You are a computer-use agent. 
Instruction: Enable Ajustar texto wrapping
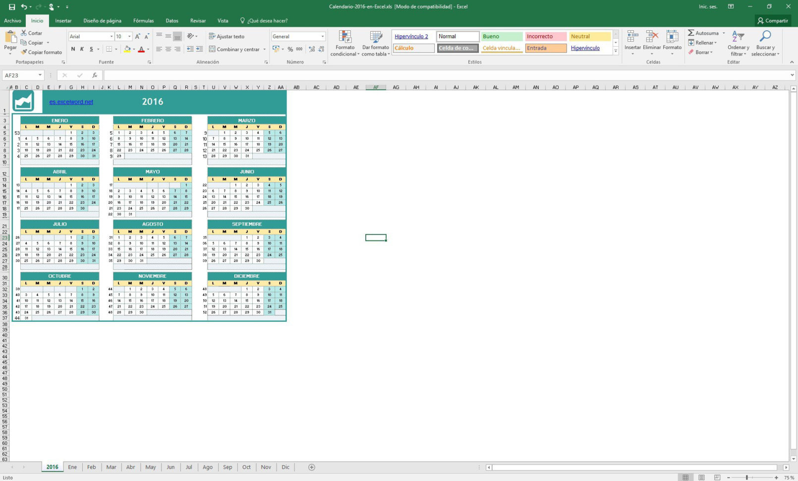226,36
